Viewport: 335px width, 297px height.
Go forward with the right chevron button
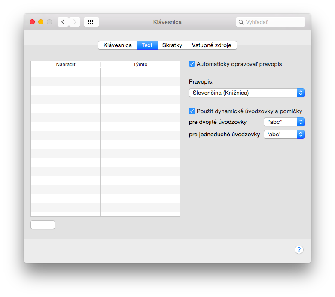pyautogui.click(x=75, y=22)
